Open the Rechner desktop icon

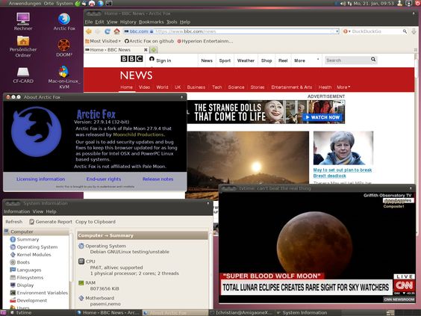click(x=23, y=22)
